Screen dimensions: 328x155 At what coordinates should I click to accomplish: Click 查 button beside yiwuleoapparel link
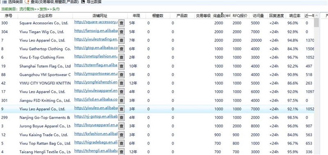[x=121, y=92]
